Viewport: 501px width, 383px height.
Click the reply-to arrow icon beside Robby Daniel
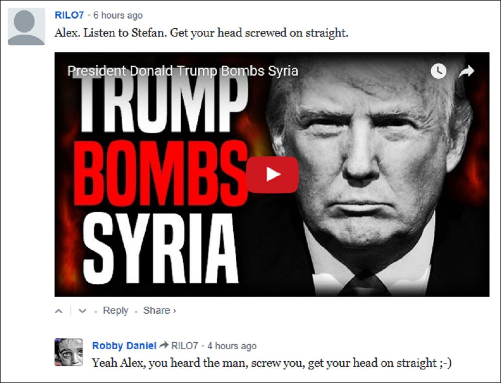click(164, 345)
